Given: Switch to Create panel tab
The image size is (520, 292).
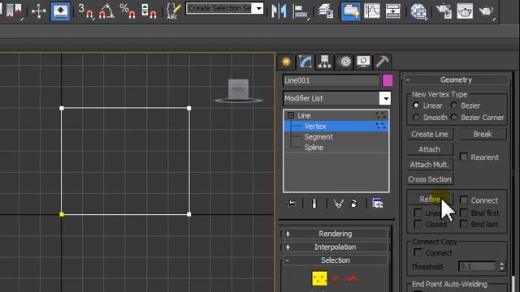Looking at the screenshot, I should point(286,62).
